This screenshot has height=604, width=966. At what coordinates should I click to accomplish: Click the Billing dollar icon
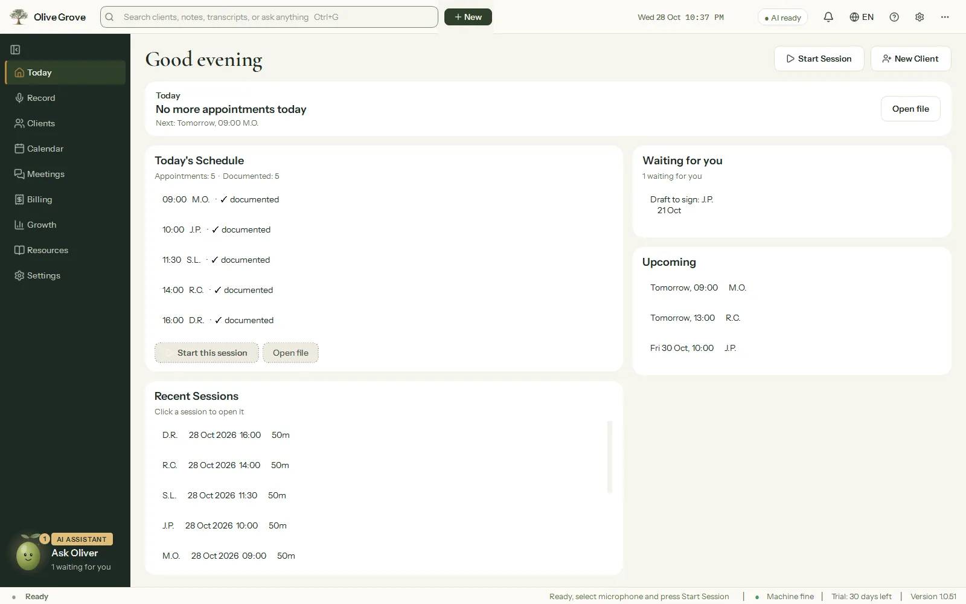pyautogui.click(x=19, y=199)
